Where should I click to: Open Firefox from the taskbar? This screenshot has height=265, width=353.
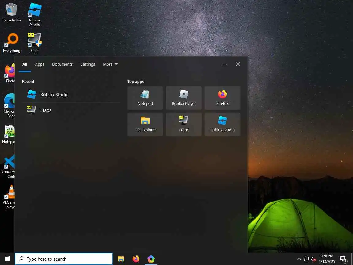[136, 259]
